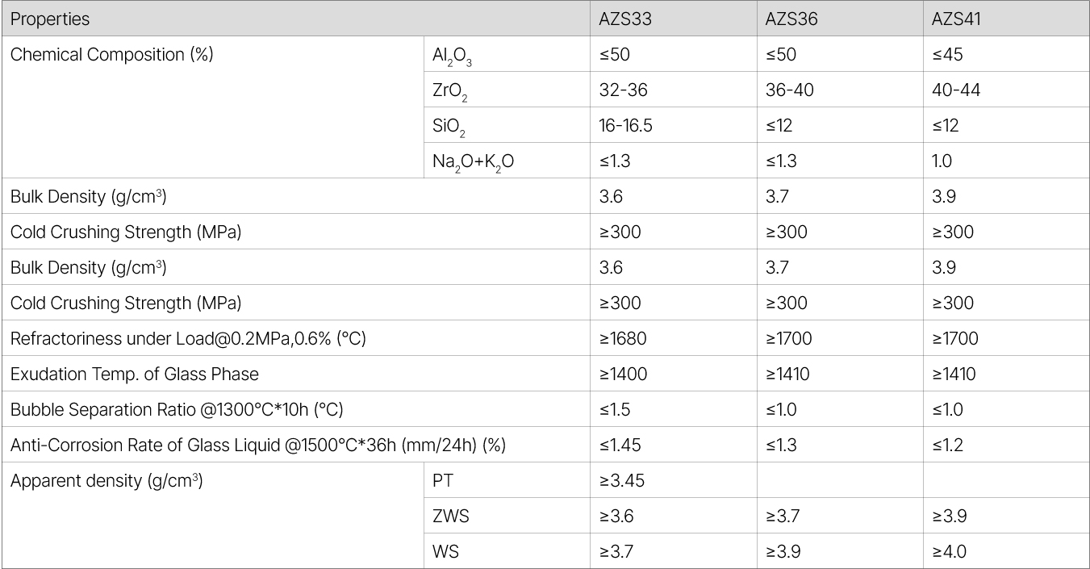
Task: Click the Properties column header
Action: [50, 19]
